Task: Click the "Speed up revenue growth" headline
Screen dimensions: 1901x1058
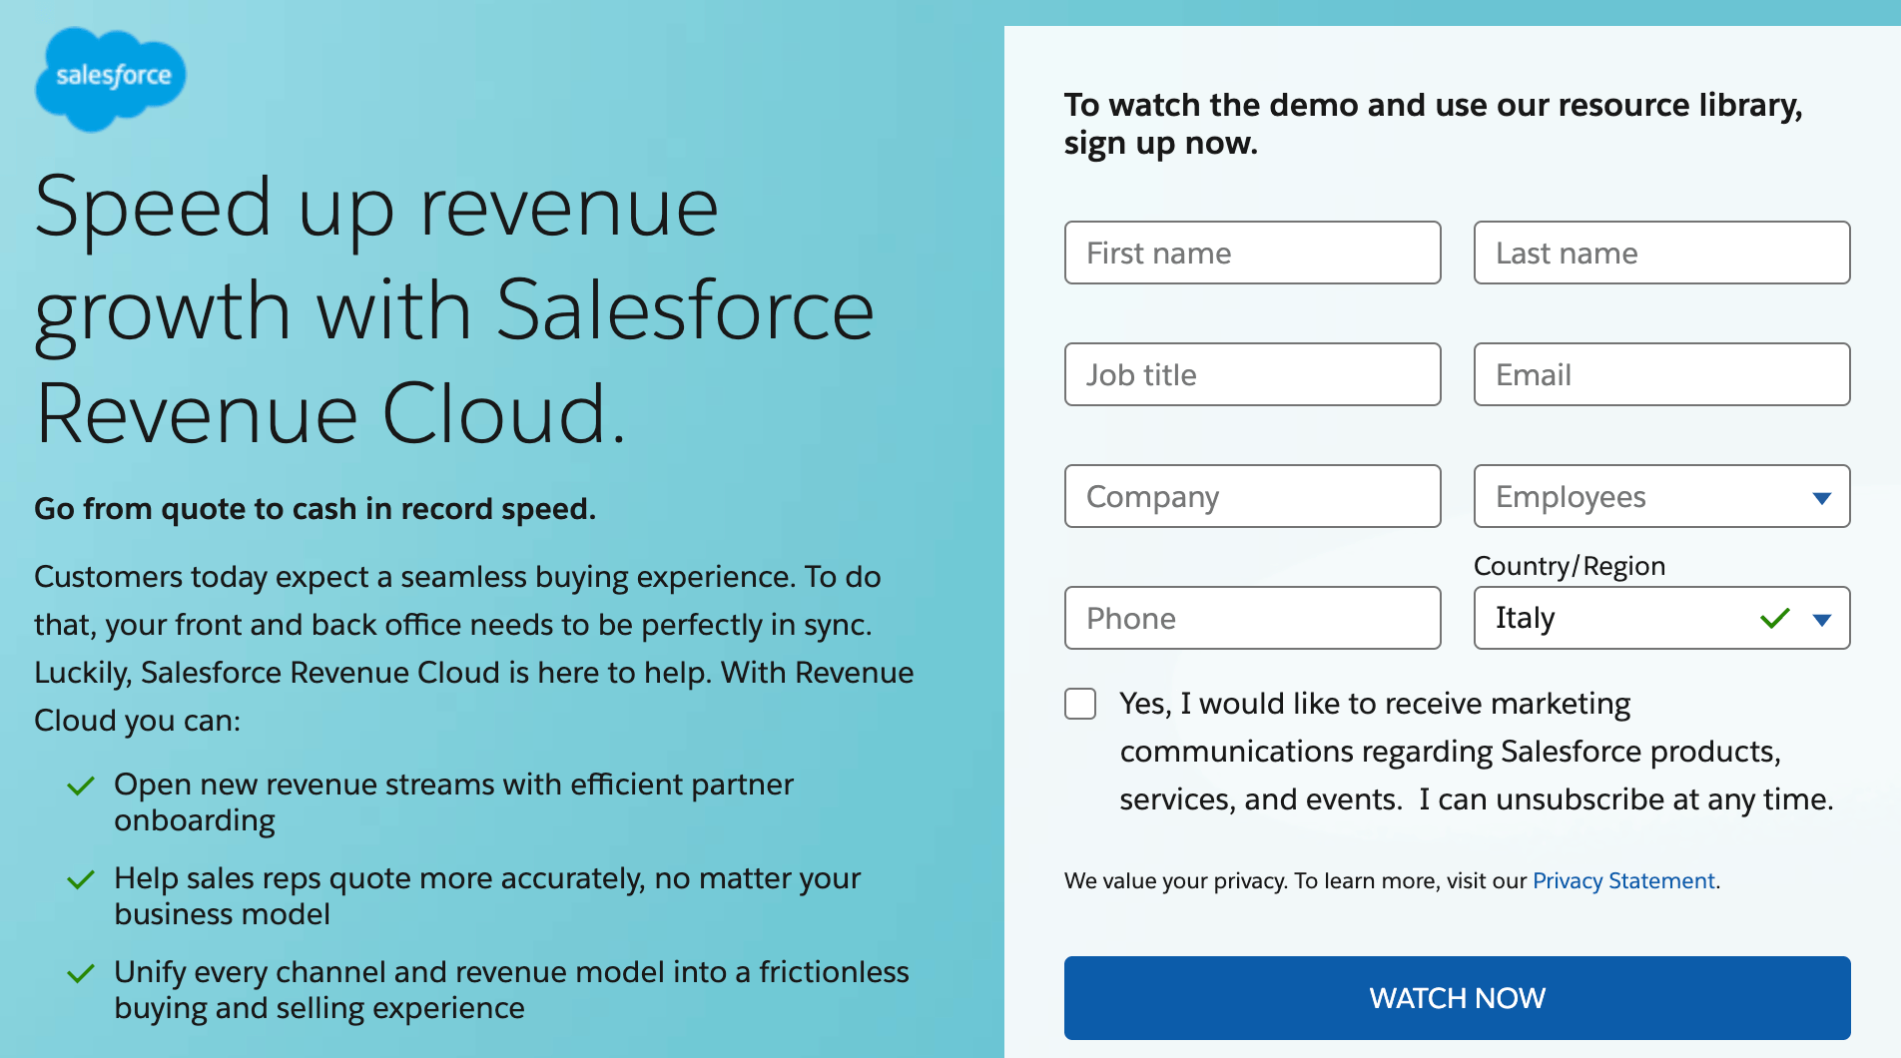Action: point(454,309)
